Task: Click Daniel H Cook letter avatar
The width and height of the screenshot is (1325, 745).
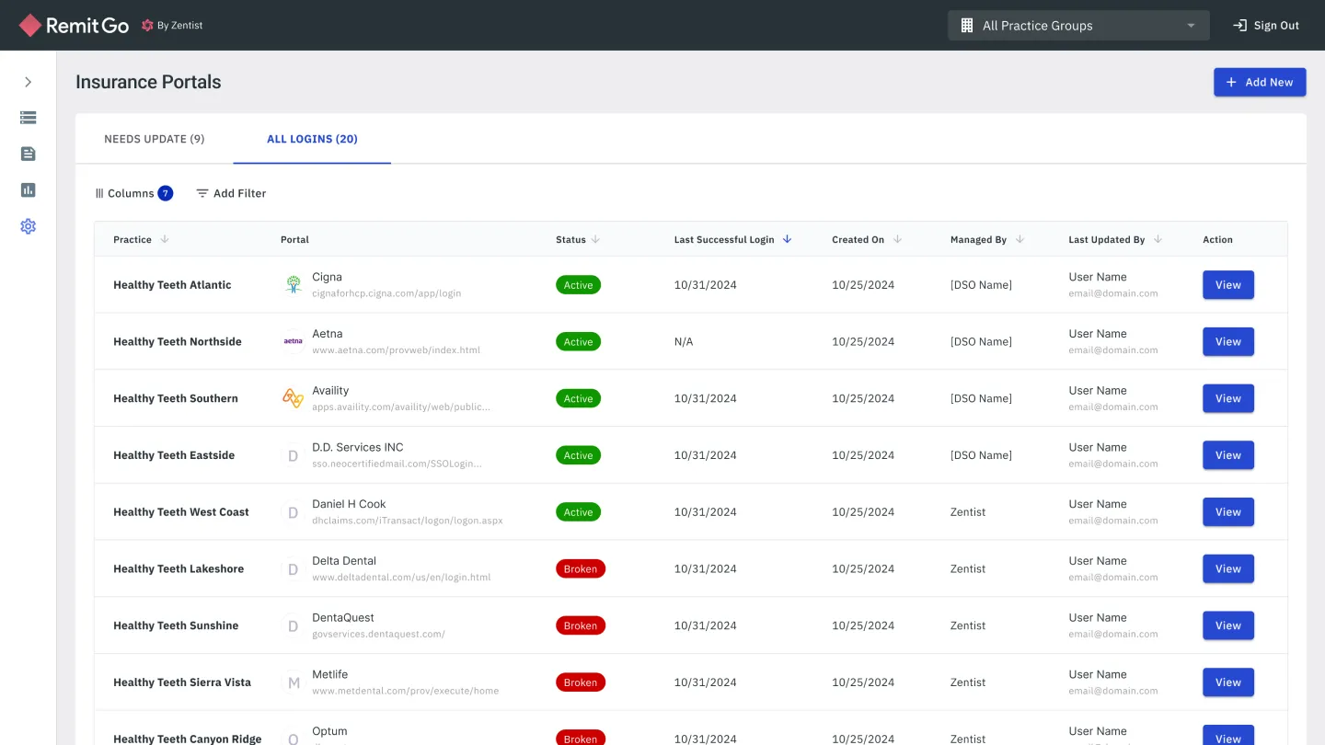Action: click(293, 512)
